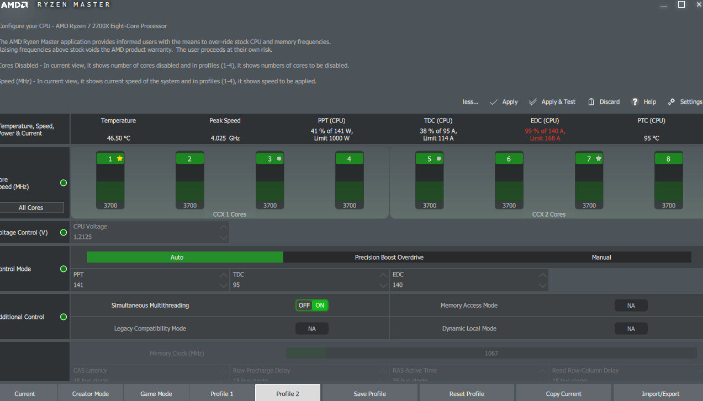Select Precision Boost Overdrive mode
This screenshot has width=703, height=401.
point(389,257)
